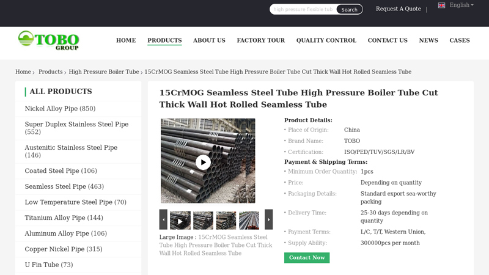
Task: Click the current page breadcrumb title
Action: (278, 71)
